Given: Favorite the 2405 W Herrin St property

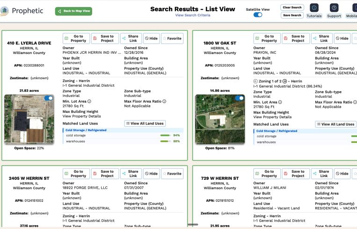Looking at the screenshot, I should coord(172,174).
